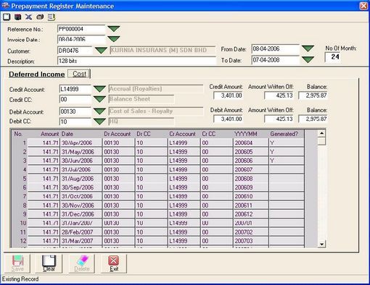The width and height of the screenshot is (370, 285).
Task: Click the Debit CC field 10
Action: (x=75, y=122)
